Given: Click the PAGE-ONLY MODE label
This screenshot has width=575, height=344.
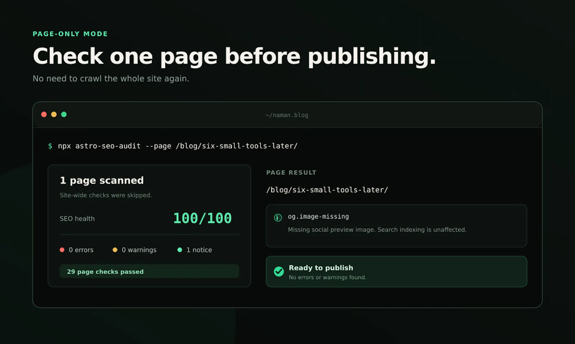Looking at the screenshot, I should tap(70, 34).
